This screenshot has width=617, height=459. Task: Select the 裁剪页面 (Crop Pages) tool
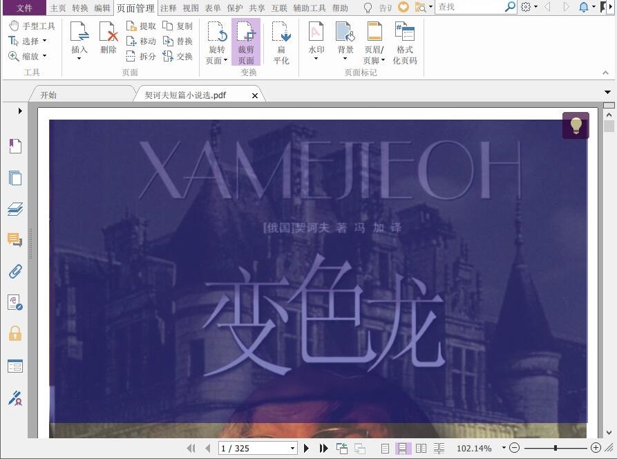click(x=246, y=40)
